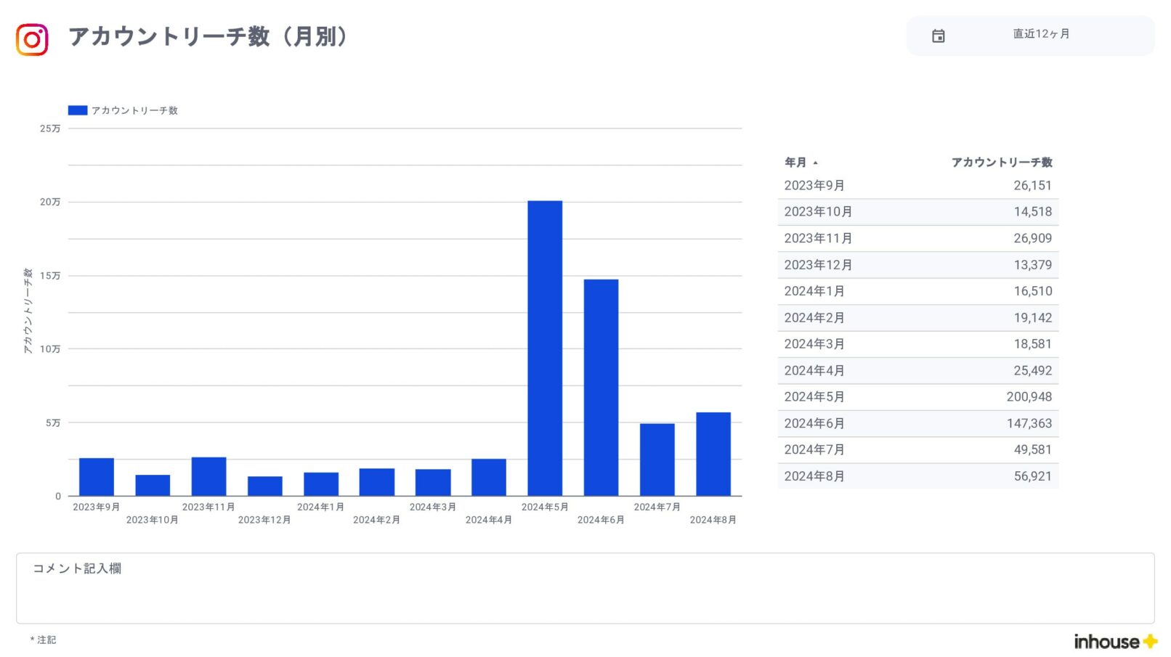Click the アカウントリーチ数（月別） page title
Viewport: 1171px width, 657px height.
click(x=208, y=36)
